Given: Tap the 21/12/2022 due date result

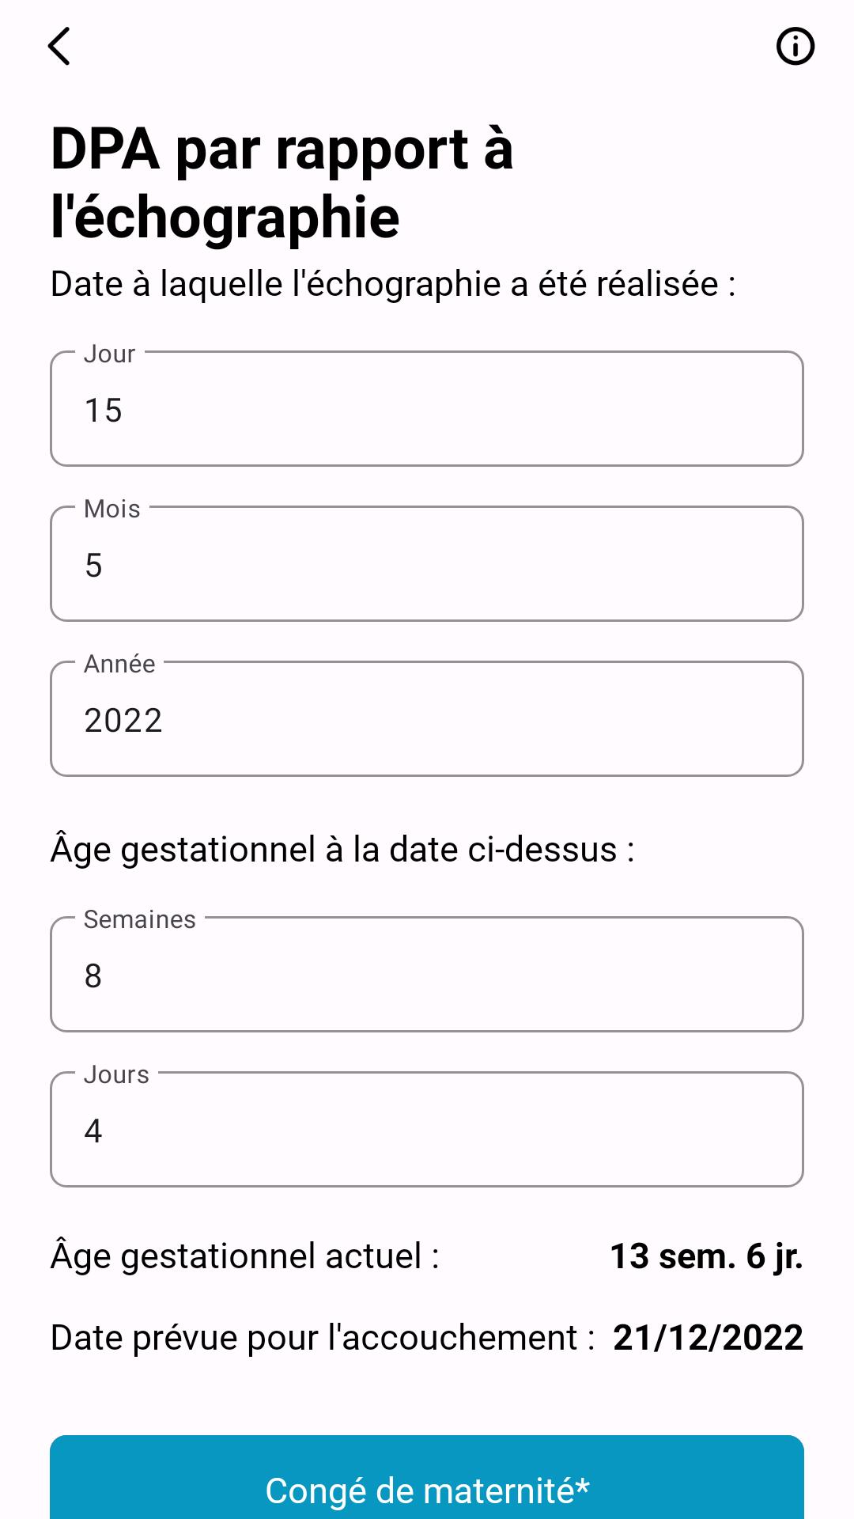Looking at the screenshot, I should [x=708, y=1338].
